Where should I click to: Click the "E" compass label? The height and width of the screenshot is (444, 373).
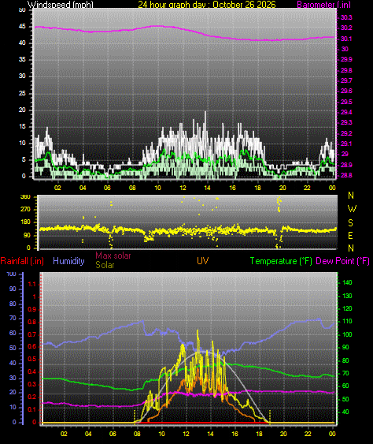coord(350,236)
